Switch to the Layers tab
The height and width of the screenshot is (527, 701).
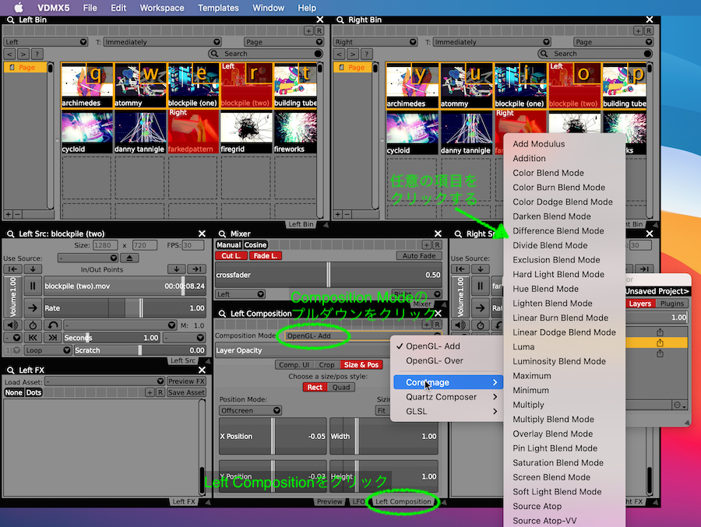(639, 304)
